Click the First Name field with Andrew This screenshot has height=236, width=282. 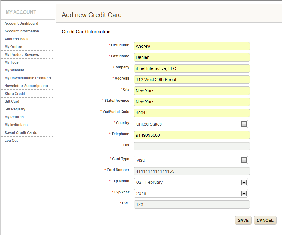point(192,46)
